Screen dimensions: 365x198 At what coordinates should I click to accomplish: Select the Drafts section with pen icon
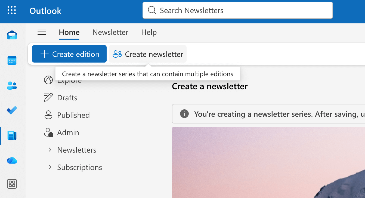pyautogui.click(x=67, y=98)
